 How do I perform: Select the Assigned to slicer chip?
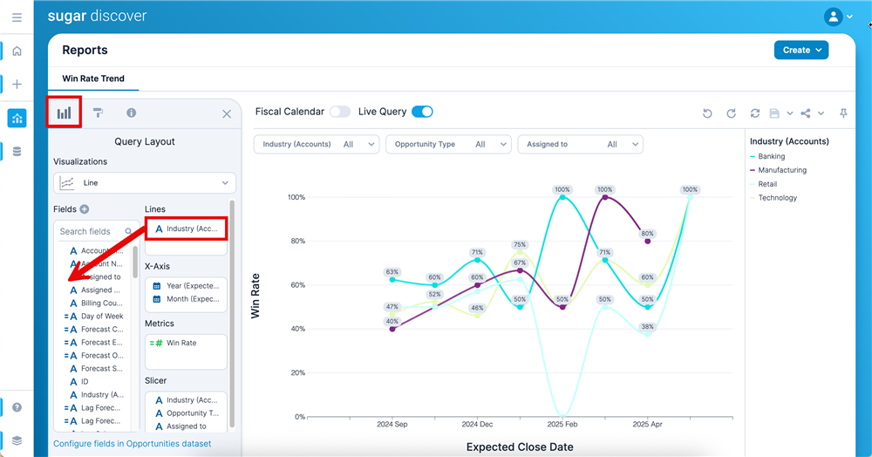pos(181,426)
